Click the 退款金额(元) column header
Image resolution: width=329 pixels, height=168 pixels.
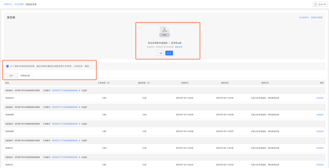tap(144, 83)
